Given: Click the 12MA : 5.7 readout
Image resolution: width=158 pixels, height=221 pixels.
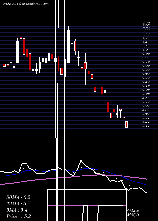Looking at the screenshot, I should 18,204.
